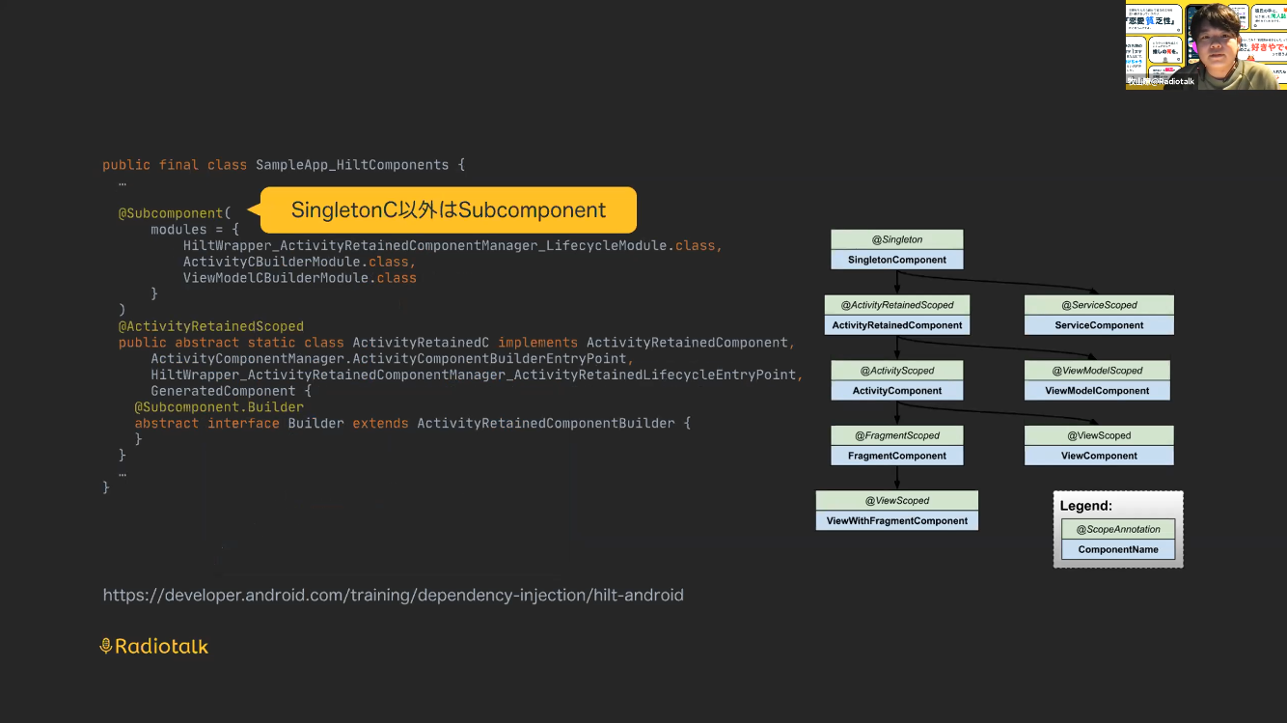Select the presenter webcam thumbnail
Viewport: 1287px width, 723px height.
(x=1206, y=46)
